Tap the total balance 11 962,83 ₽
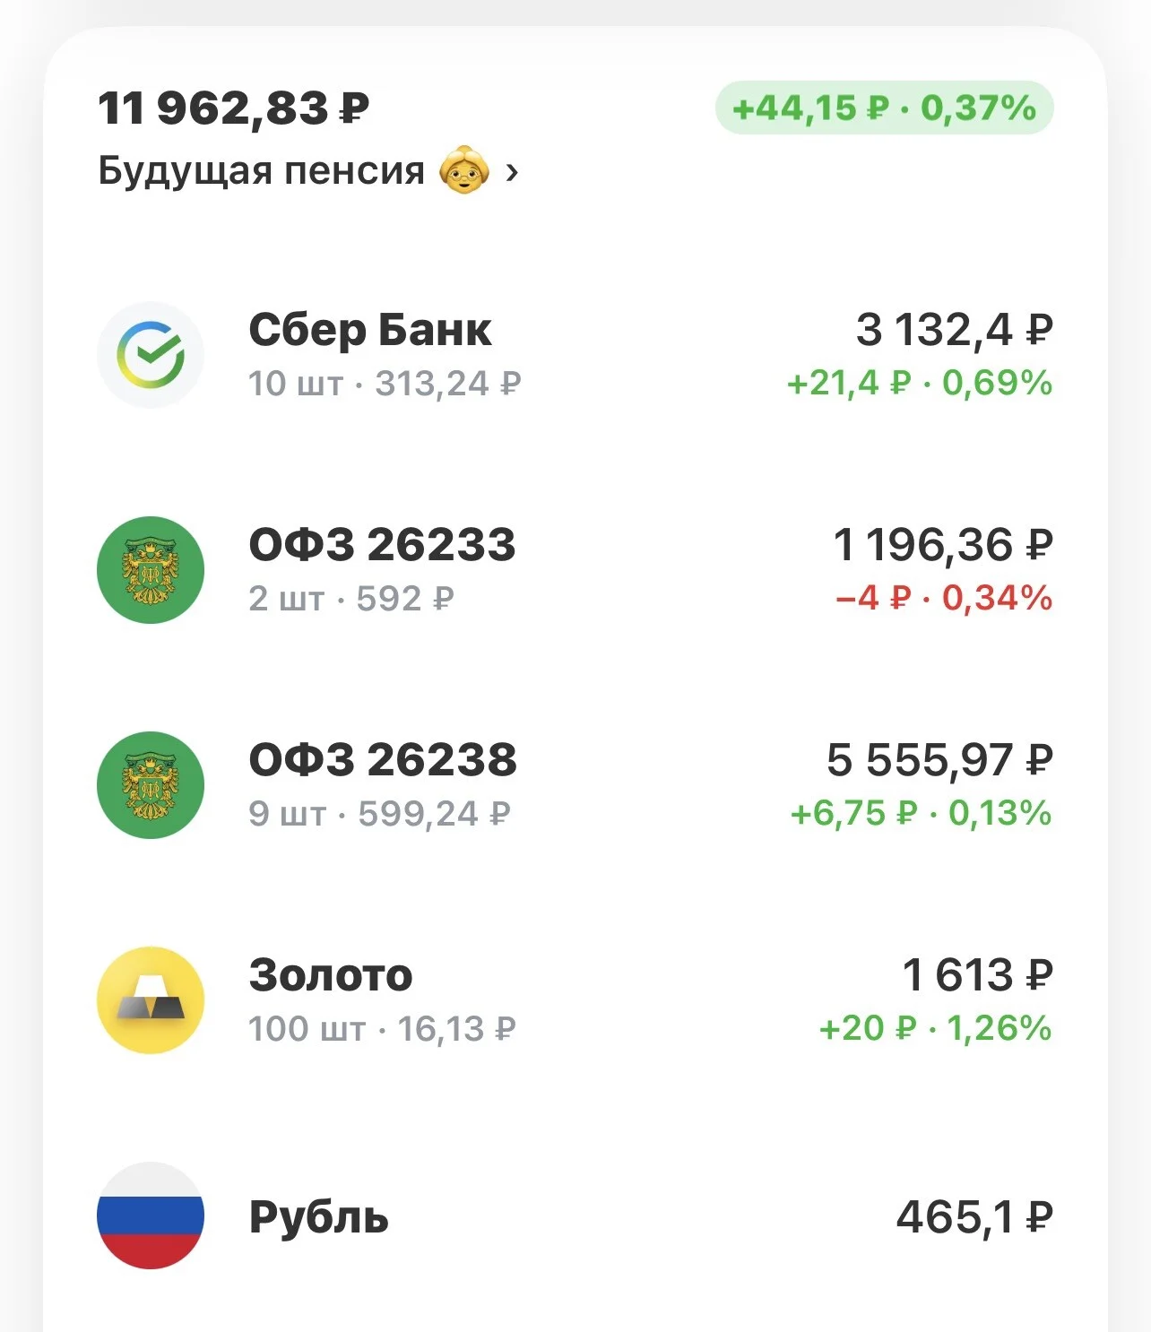The height and width of the screenshot is (1332, 1151). pos(234,108)
